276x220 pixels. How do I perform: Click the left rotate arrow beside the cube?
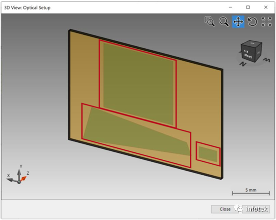(243, 64)
